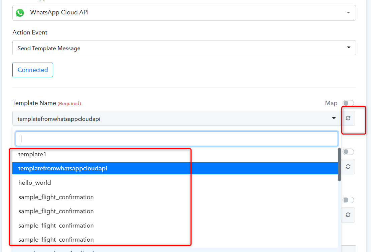Toggle the switch right of template1 option
This screenshot has height=252, width=371.
coord(348,152)
